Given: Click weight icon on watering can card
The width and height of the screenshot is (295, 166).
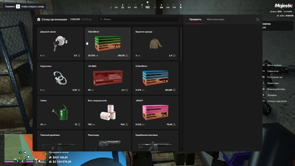Looking at the screenshot, I should coord(79,125).
